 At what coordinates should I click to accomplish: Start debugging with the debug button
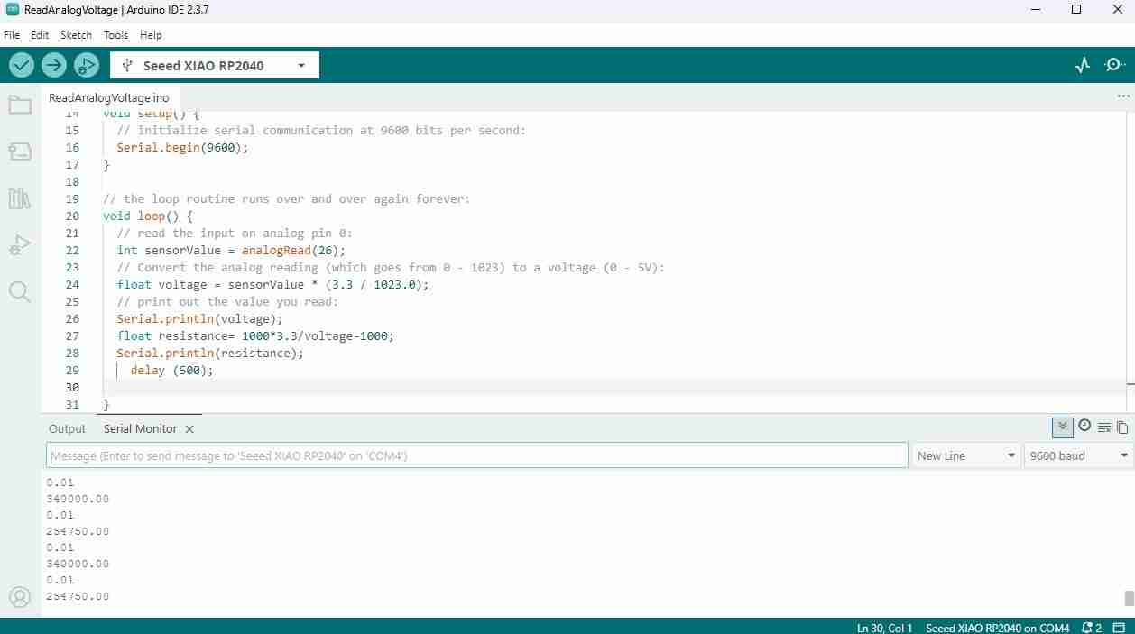point(87,65)
